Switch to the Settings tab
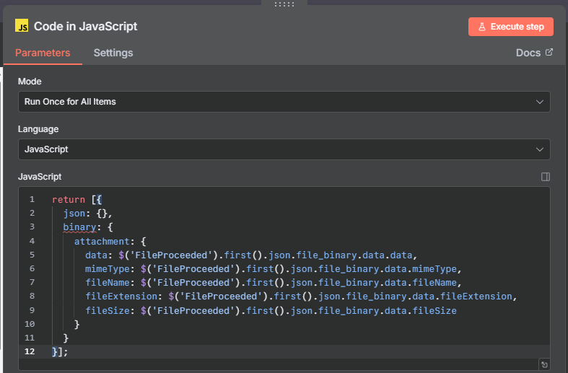568x373 pixels. 113,53
